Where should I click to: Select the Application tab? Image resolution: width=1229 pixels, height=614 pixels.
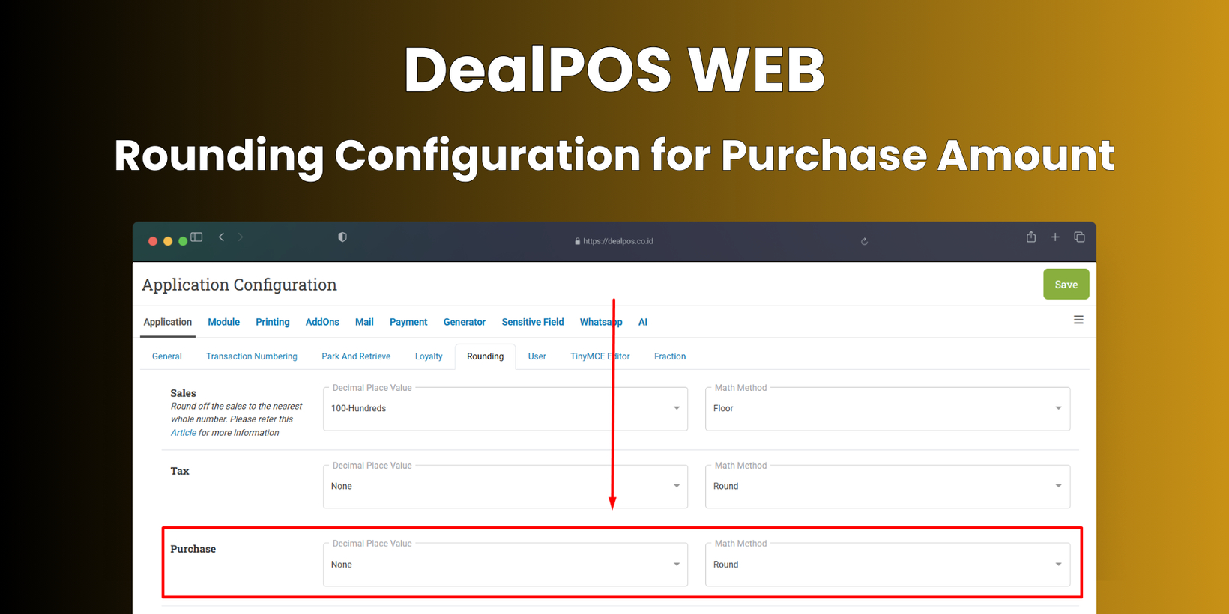[x=168, y=322]
